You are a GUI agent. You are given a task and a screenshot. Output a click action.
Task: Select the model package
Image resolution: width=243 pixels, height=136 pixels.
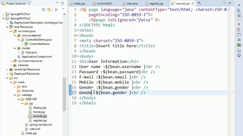click(x=26, y=48)
